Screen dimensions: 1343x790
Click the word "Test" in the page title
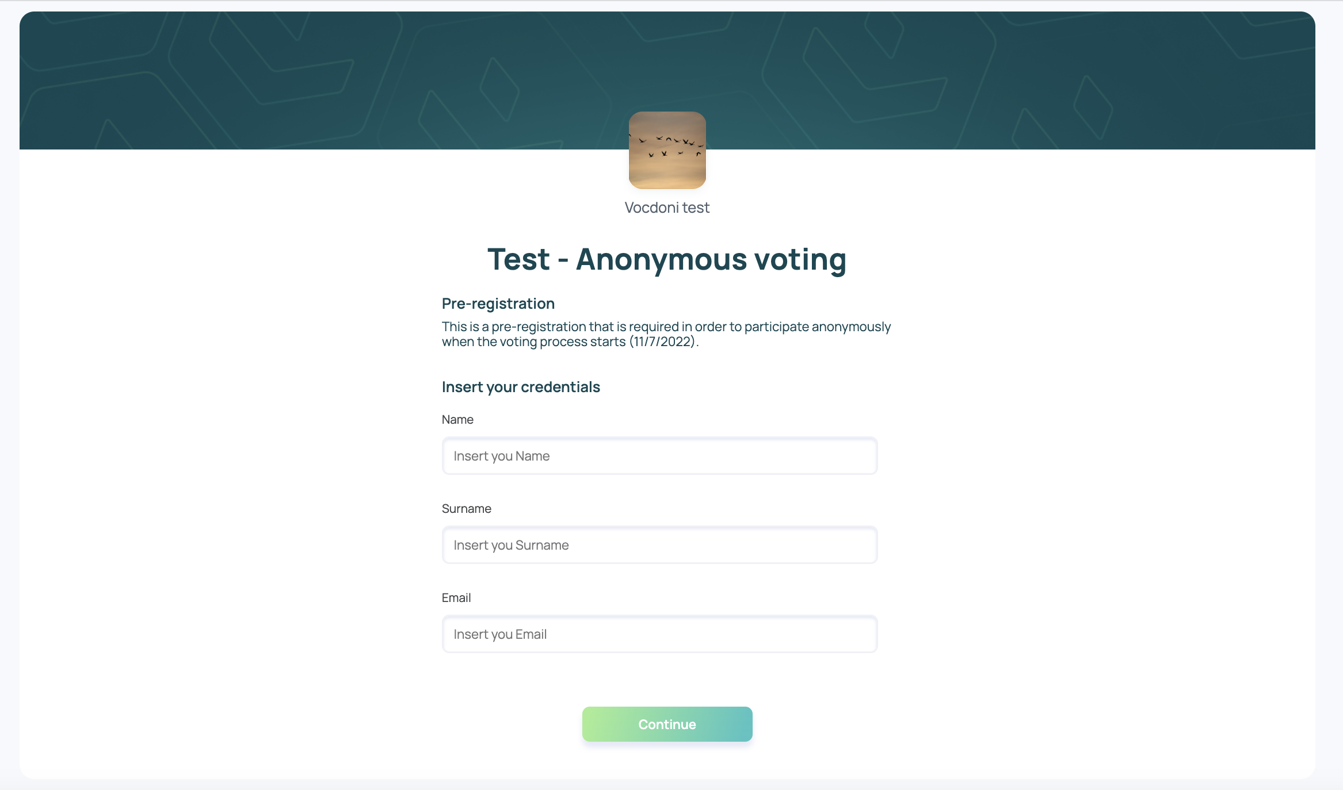518,259
